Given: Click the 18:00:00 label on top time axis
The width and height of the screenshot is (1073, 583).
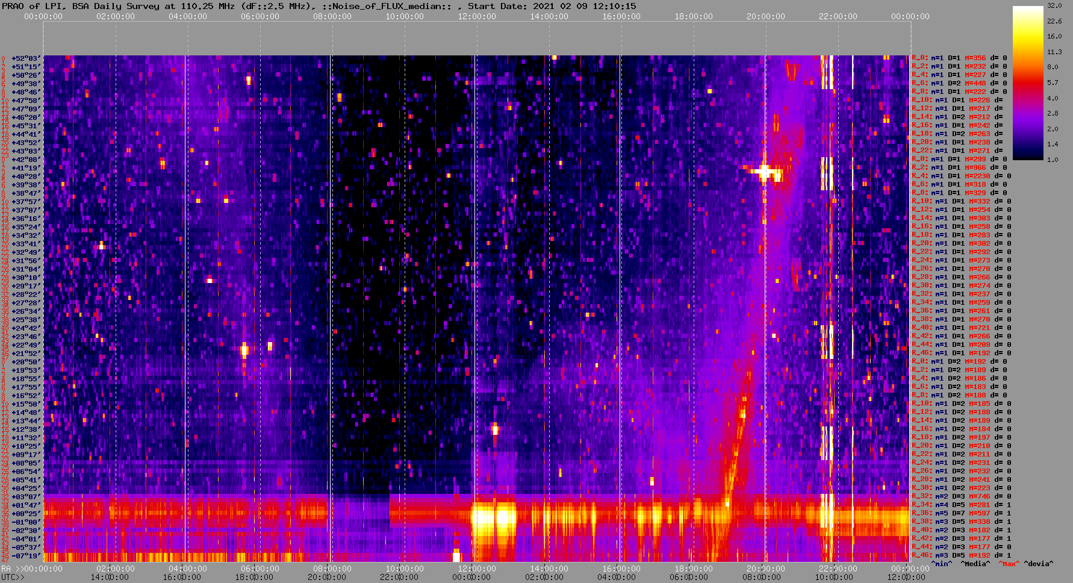Looking at the screenshot, I should [x=694, y=16].
